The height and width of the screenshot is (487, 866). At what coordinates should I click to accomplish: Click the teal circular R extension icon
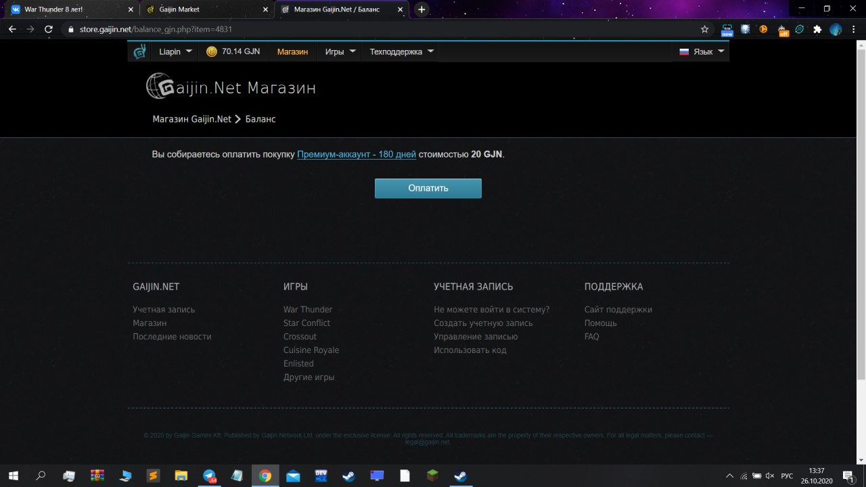click(800, 29)
